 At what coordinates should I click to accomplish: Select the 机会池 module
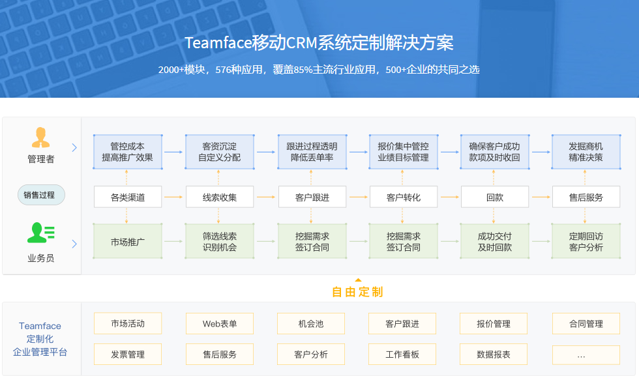pos(311,323)
